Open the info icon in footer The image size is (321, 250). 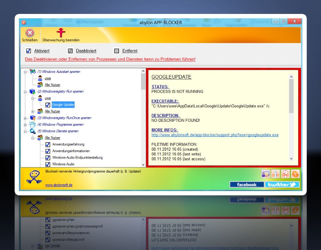tap(275, 174)
